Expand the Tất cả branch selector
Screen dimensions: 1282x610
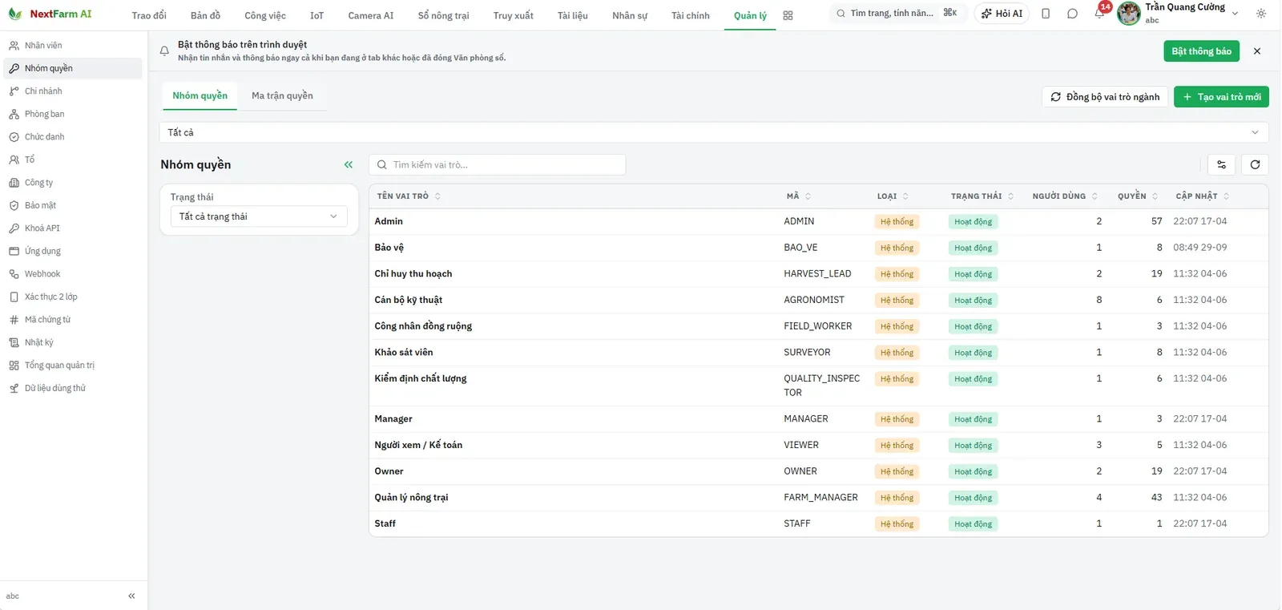(x=714, y=132)
